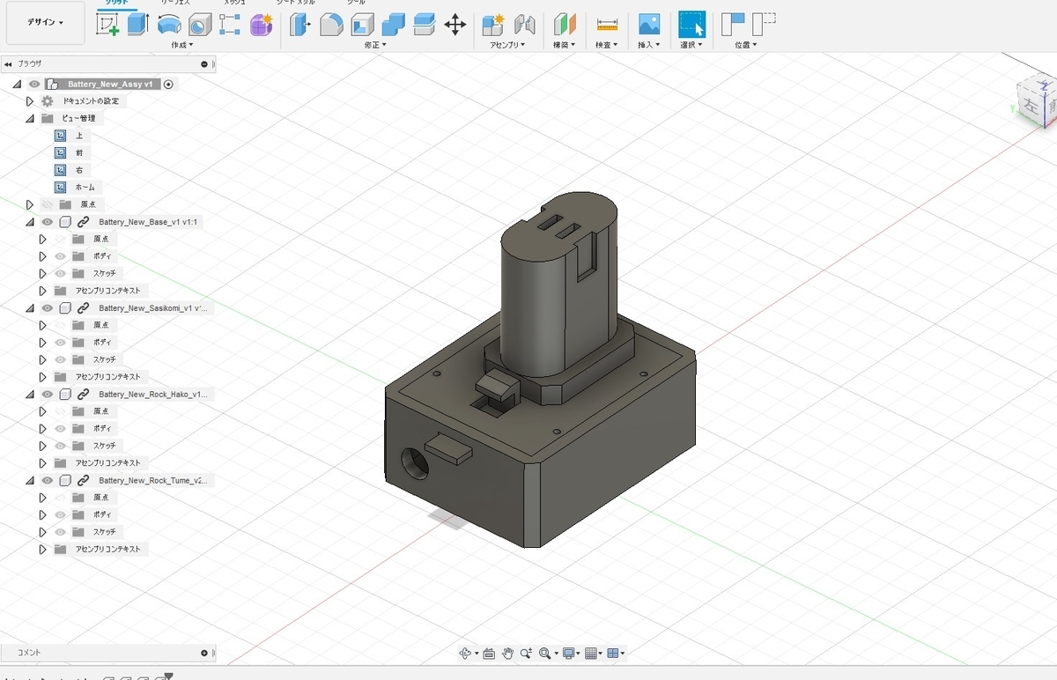Toggle visibility of Battery_New_Assy v1

(34, 85)
